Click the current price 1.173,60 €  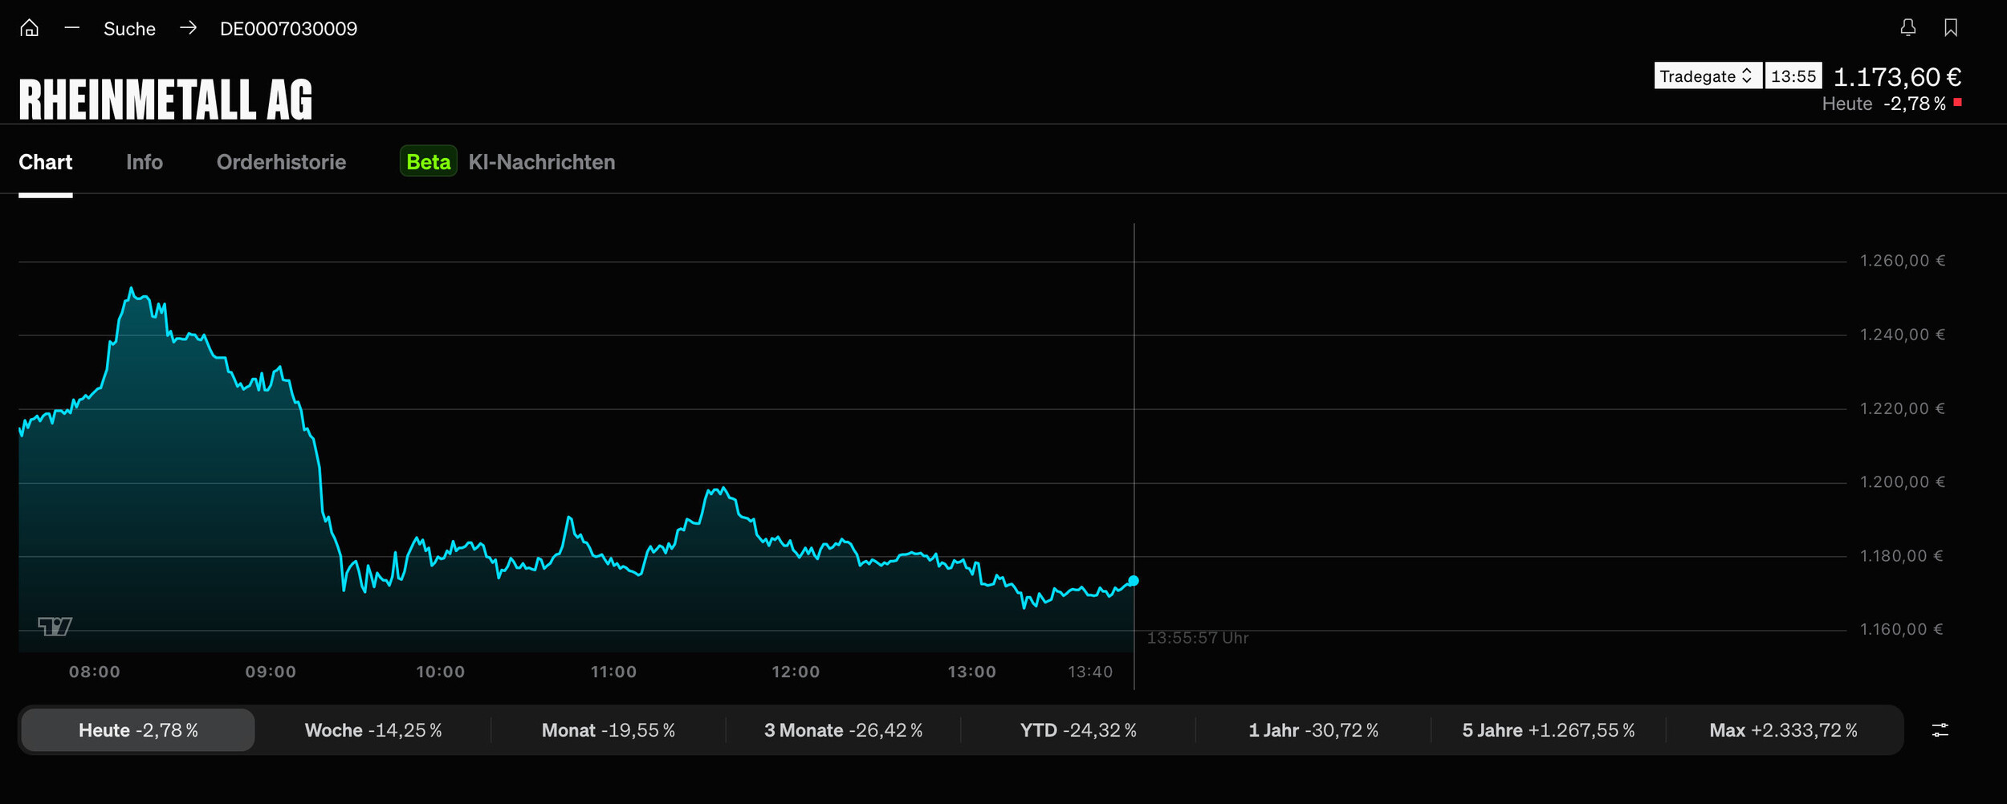pyautogui.click(x=1898, y=77)
